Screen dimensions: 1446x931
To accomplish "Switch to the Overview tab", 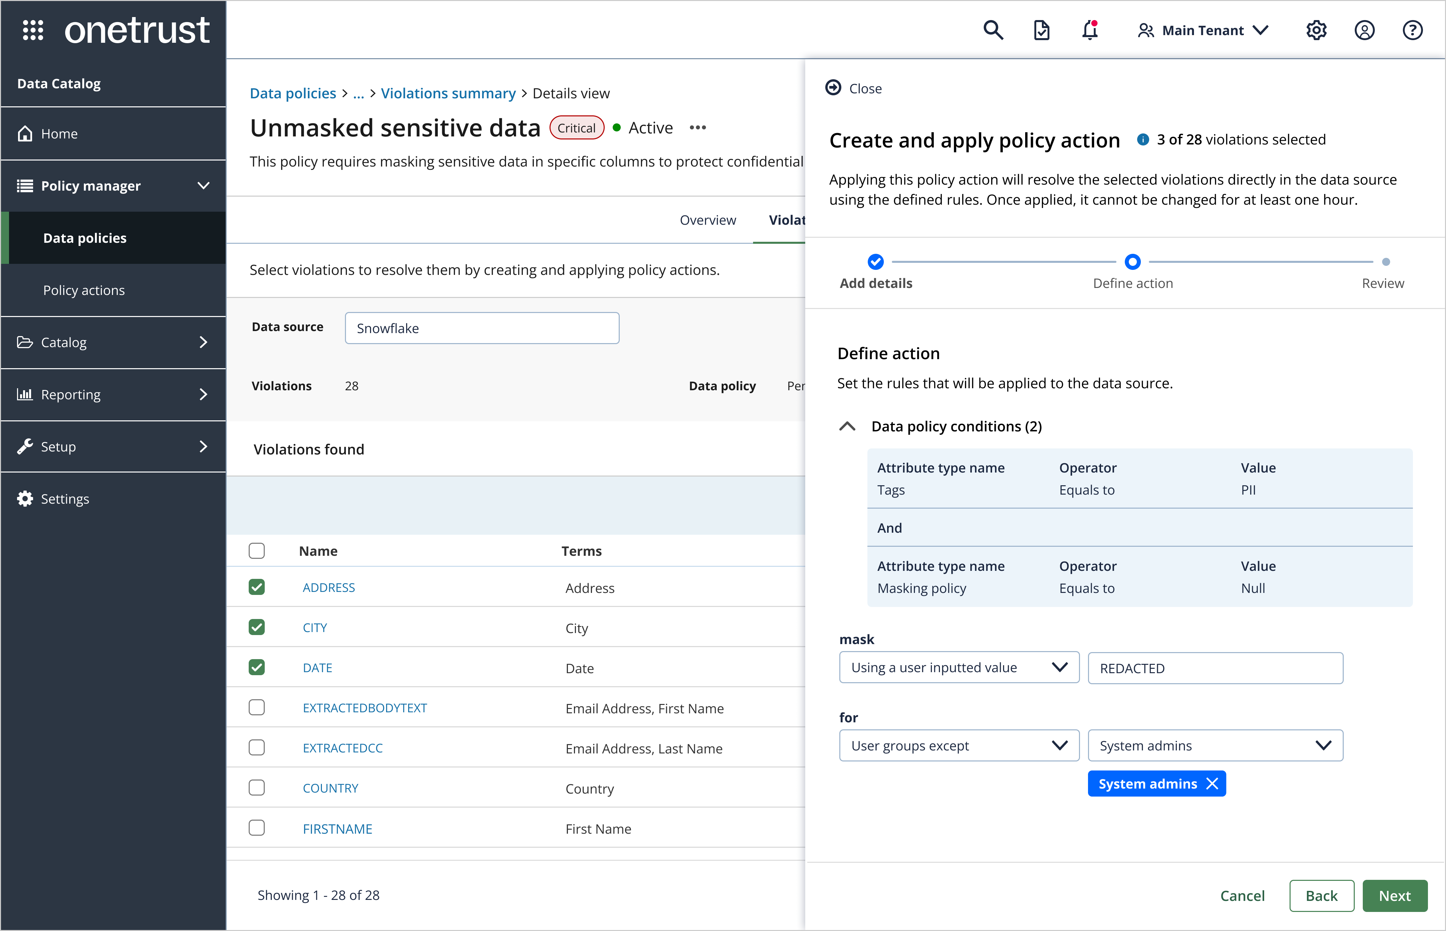I will (x=708, y=219).
